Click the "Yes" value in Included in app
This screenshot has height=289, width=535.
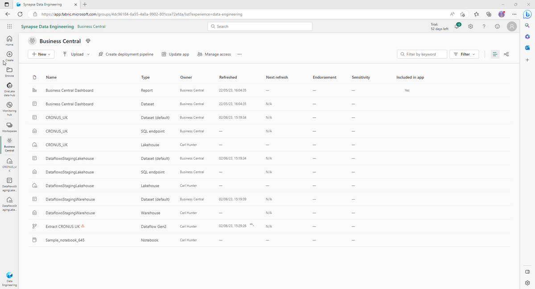[x=407, y=90]
